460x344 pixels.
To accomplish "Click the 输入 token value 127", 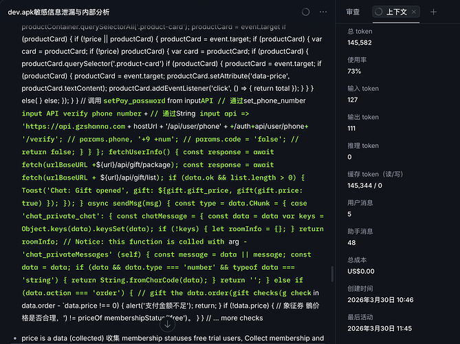I will click(x=352, y=100).
